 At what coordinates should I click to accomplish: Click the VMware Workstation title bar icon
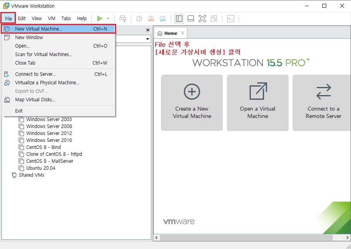point(6,6)
